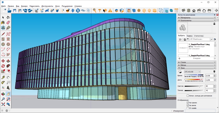This screenshot has height=113, width=219.
Task: Uncheck the На земле checkbox
Action: coord(188,105)
